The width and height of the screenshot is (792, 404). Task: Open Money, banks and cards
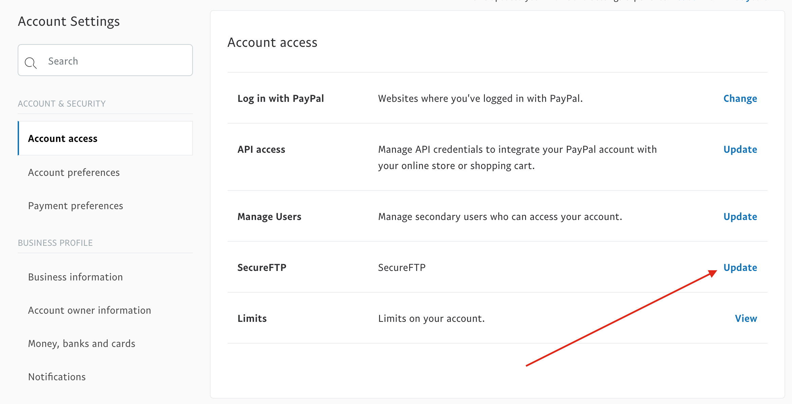[82, 344]
